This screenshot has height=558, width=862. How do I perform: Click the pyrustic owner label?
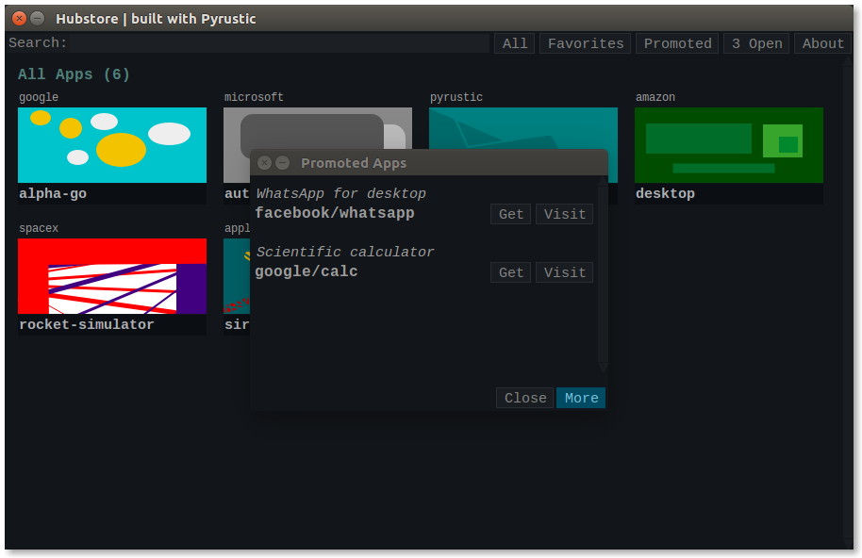point(456,97)
